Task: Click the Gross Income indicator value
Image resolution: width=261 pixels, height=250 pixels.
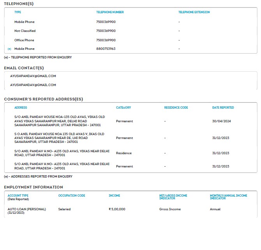Action: [169, 209]
